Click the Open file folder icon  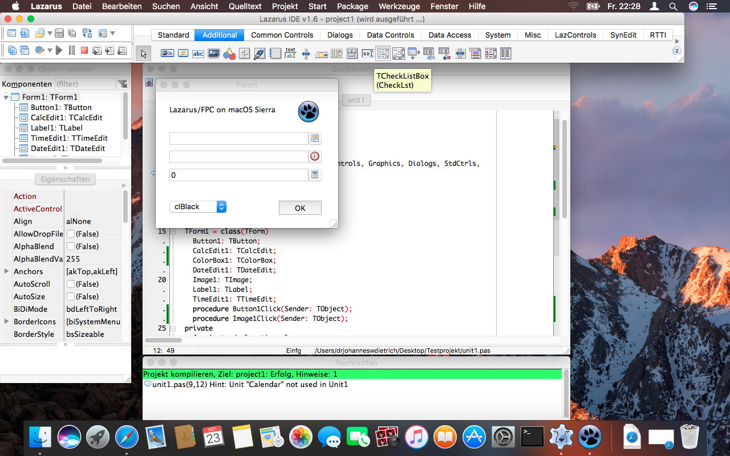point(39,33)
